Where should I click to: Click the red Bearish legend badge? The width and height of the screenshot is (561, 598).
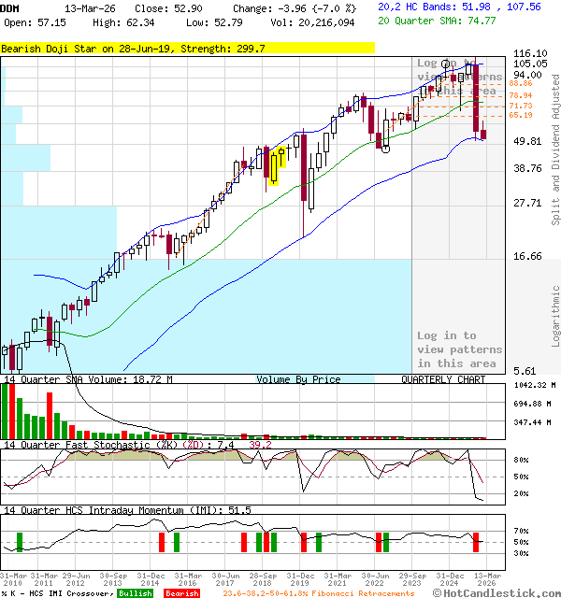point(181,593)
